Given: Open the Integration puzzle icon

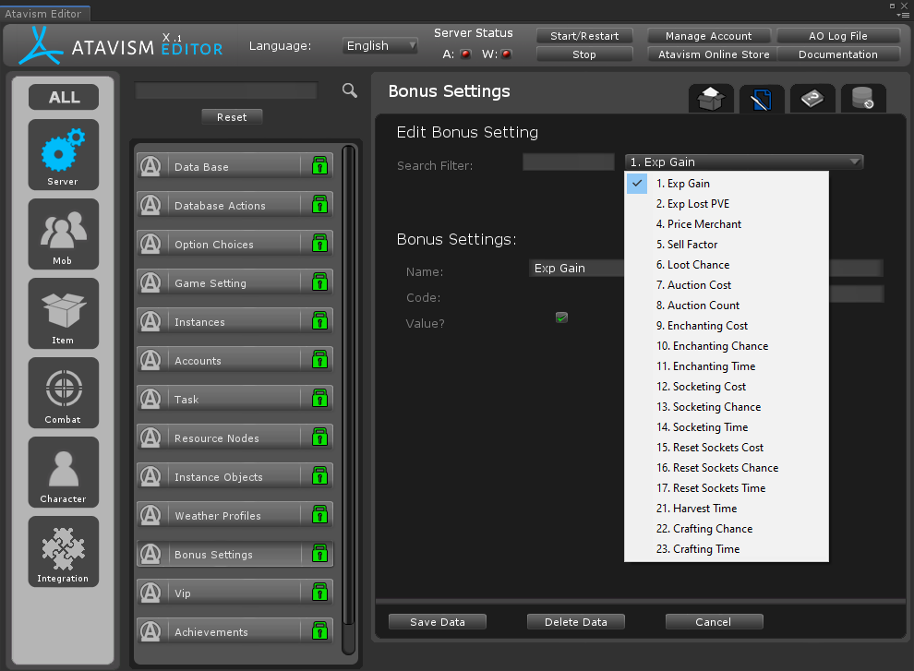Looking at the screenshot, I should click(63, 551).
